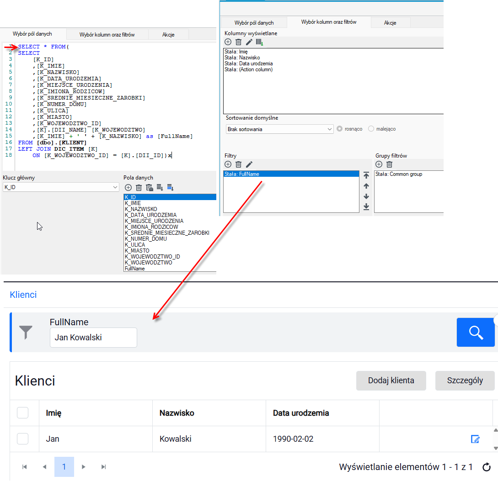
Task: Click the trash-with-ghost icon under Pola danych
Action: (149, 188)
